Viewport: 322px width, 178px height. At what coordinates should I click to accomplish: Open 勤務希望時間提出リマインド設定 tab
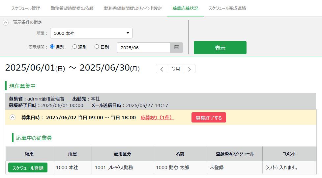click(133, 8)
